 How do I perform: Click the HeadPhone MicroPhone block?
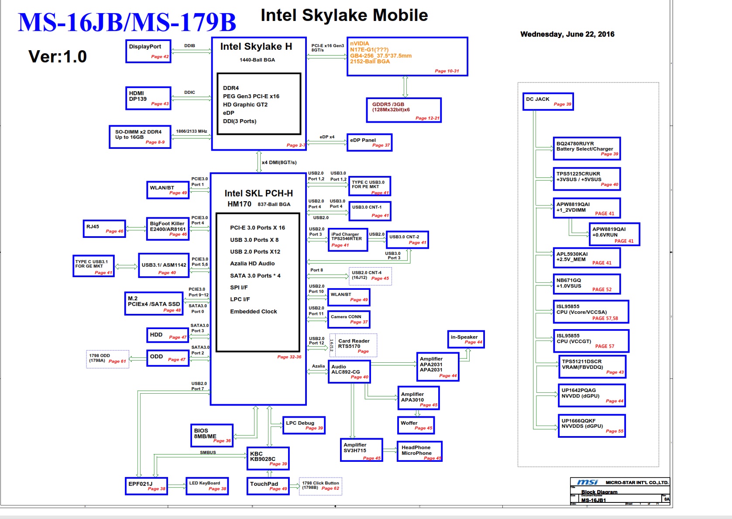coord(419,451)
